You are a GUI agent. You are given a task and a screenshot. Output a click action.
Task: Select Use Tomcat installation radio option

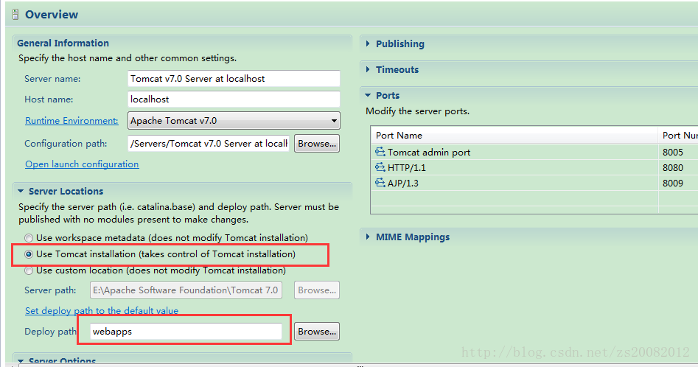pyautogui.click(x=29, y=254)
